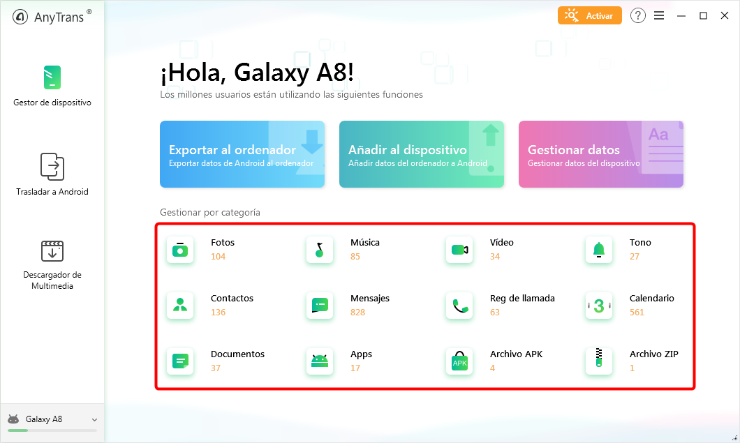Click the Calendario label

652,298
